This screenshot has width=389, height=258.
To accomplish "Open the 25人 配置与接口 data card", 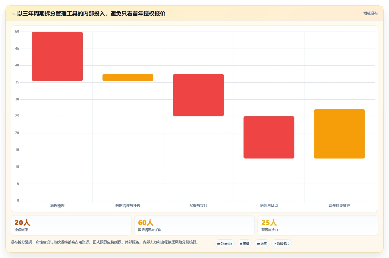I will point(318,225).
